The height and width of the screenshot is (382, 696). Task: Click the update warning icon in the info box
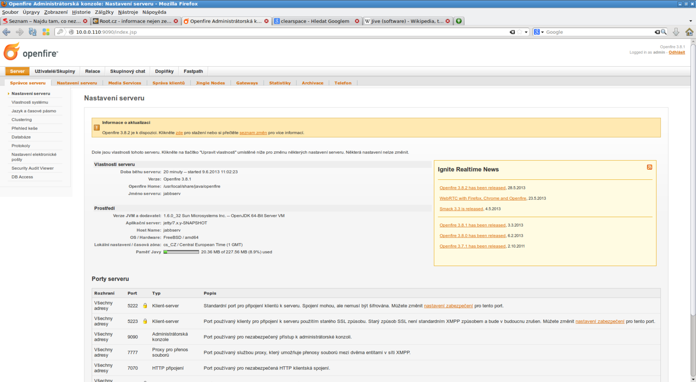click(x=97, y=127)
